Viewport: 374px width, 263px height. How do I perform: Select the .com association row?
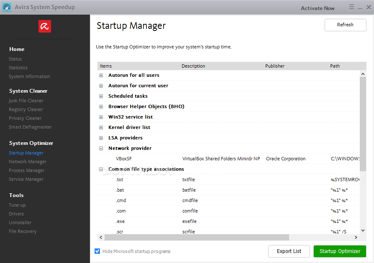[228, 211]
